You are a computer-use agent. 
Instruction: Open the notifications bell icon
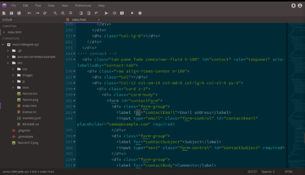point(293,6)
